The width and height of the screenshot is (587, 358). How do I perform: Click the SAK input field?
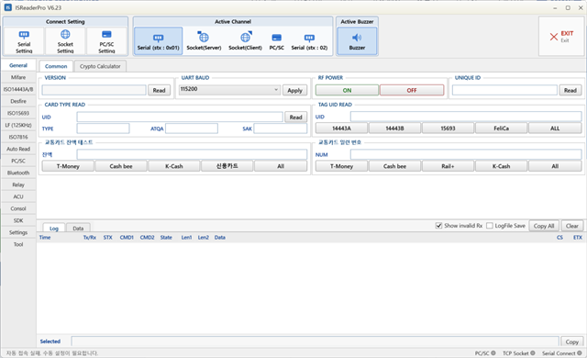point(281,129)
